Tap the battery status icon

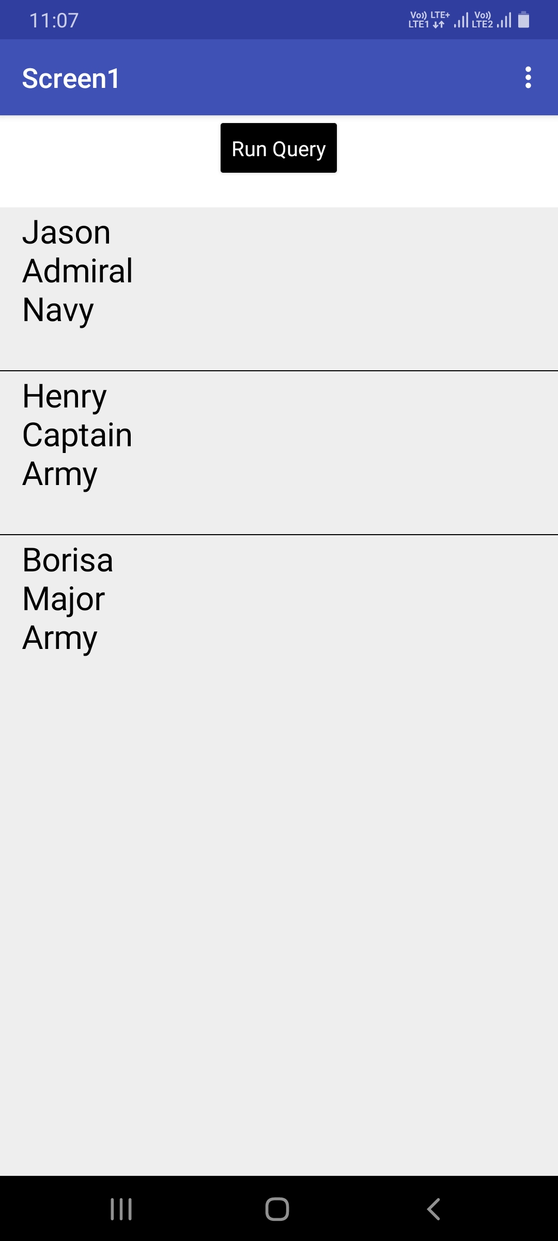[x=523, y=20]
